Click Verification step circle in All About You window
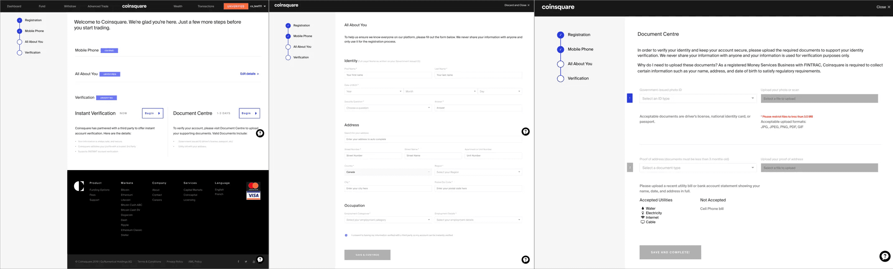893x269 pixels. [x=288, y=58]
